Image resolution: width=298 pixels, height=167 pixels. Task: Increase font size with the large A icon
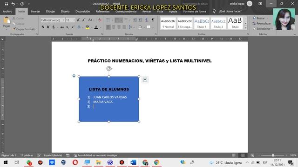(78, 20)
